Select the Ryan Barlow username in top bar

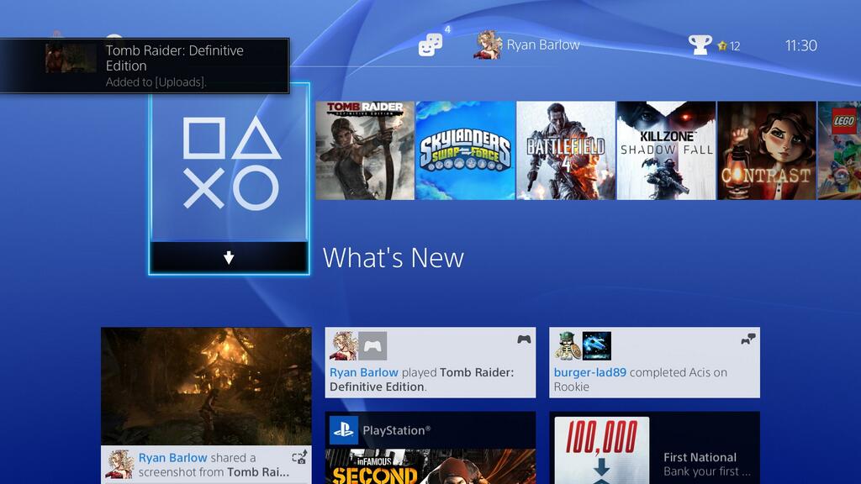(x=543, y=45)
